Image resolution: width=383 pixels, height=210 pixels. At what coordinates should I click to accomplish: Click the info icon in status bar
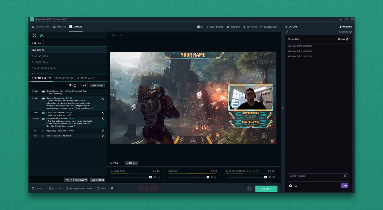(x=112, y=188)
